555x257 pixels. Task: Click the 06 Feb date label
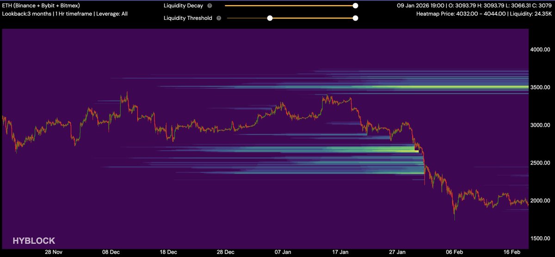tap(455, 252)
